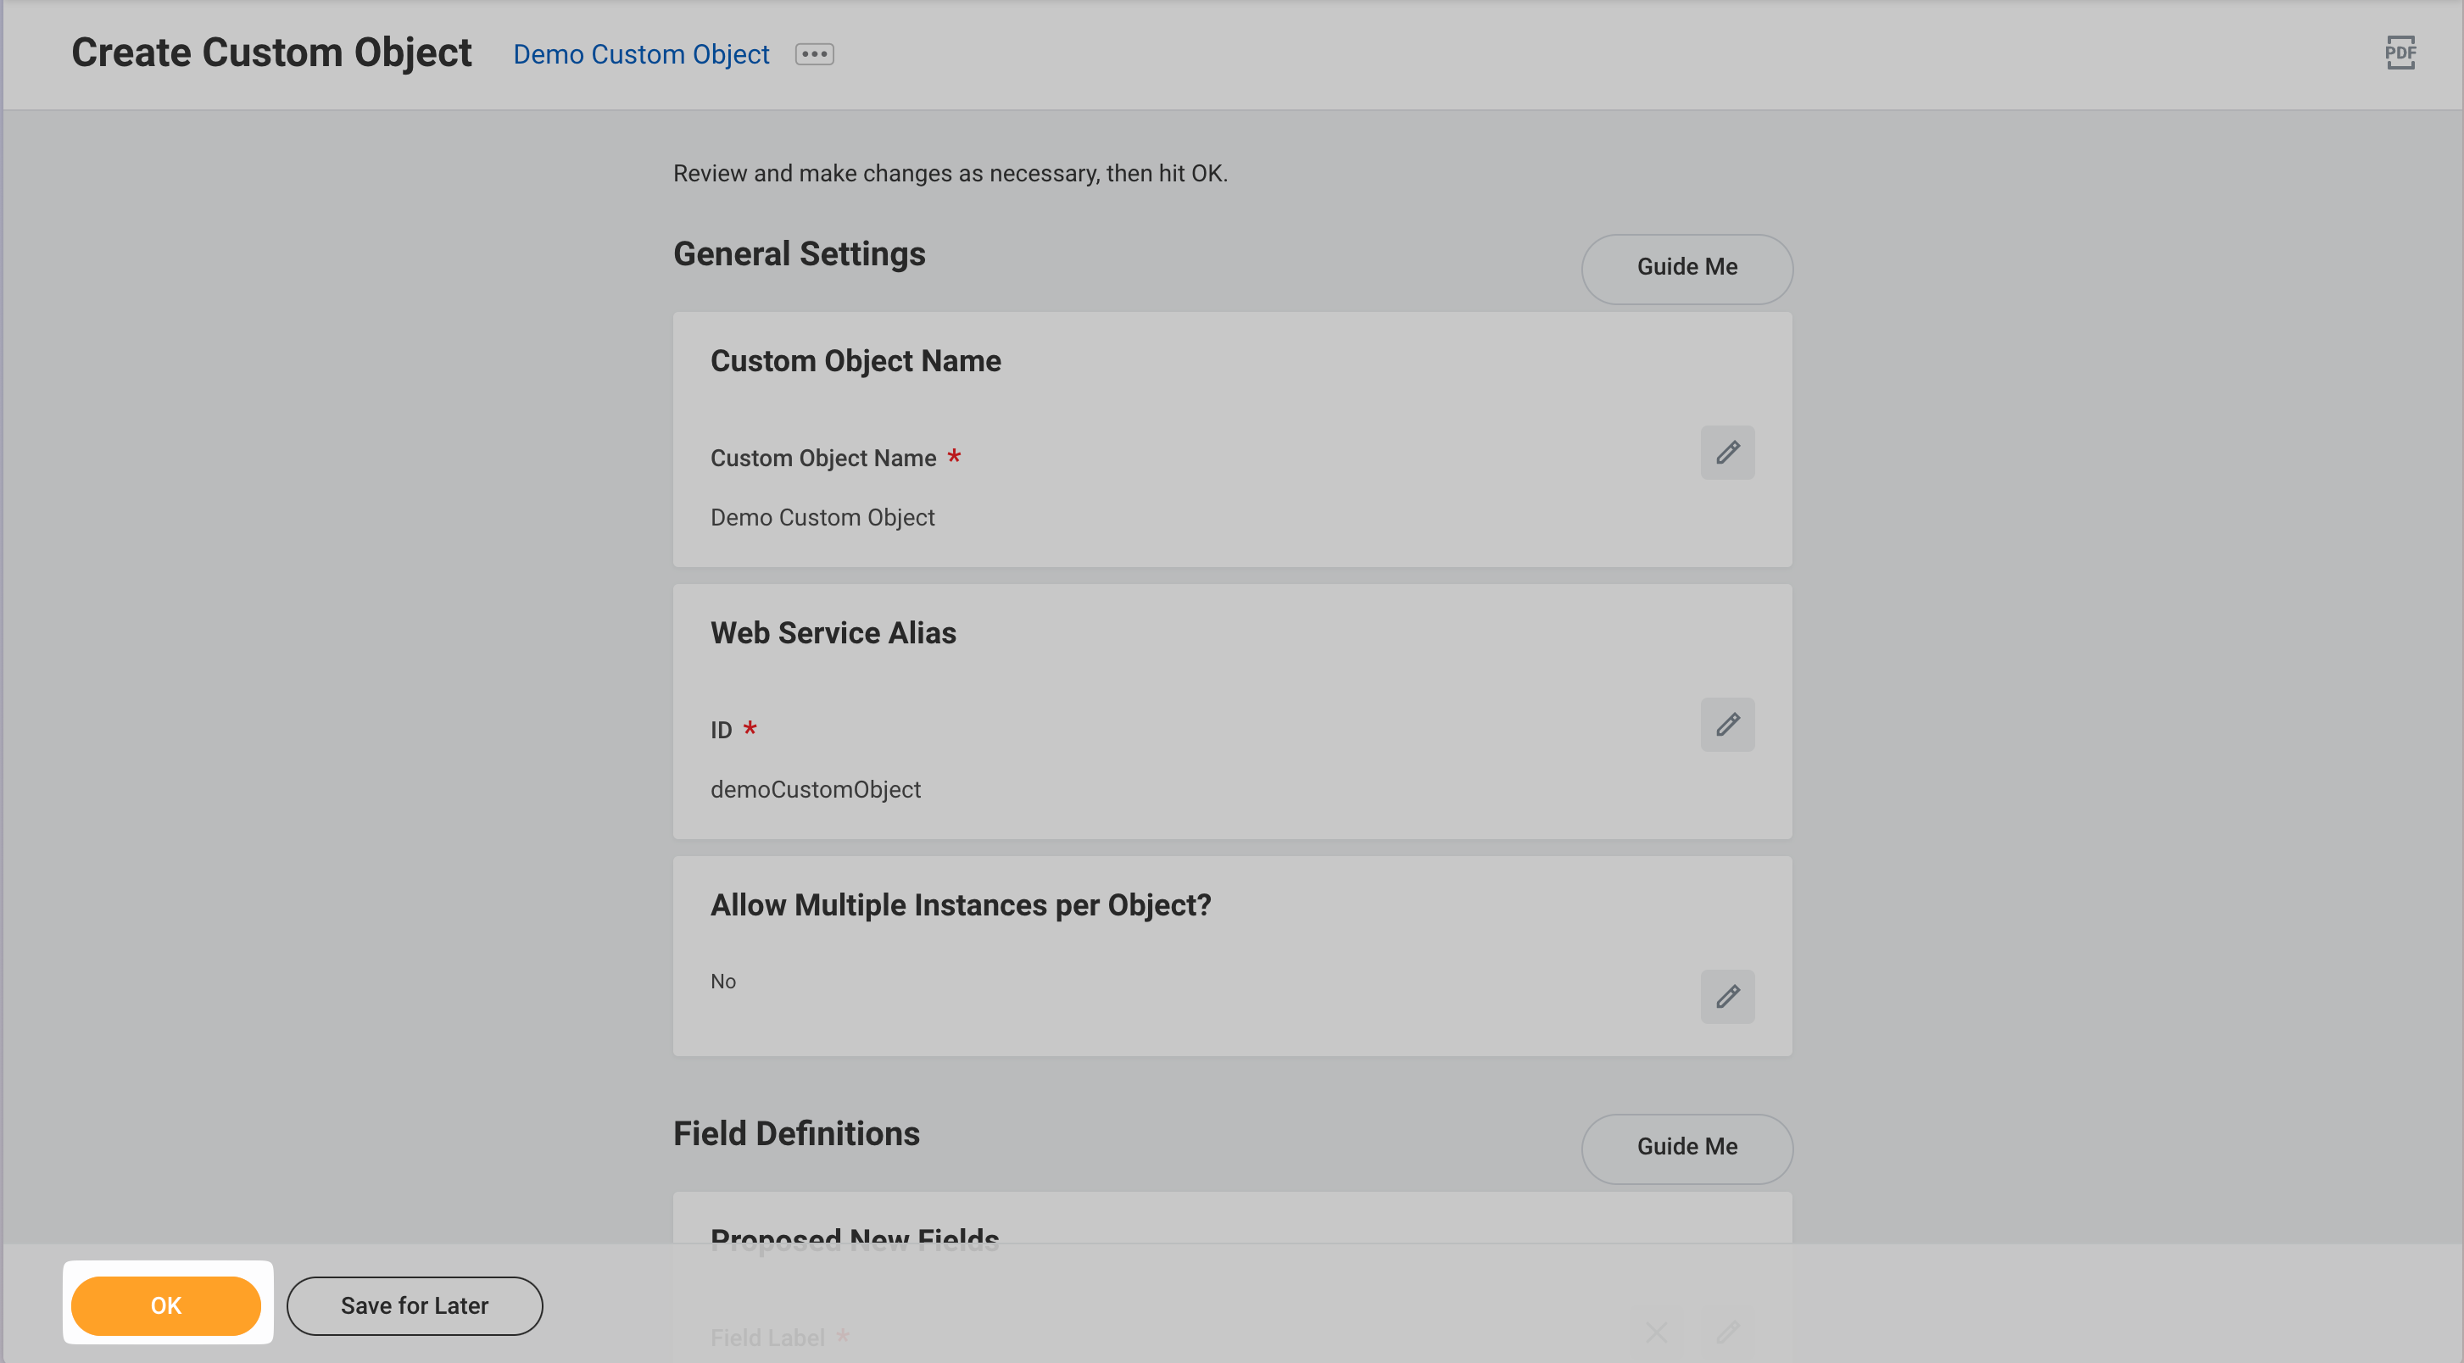Screen dimensions: 2464x1363
Task: Click the Web Service Alias card heading
Action: pos(832,633)
